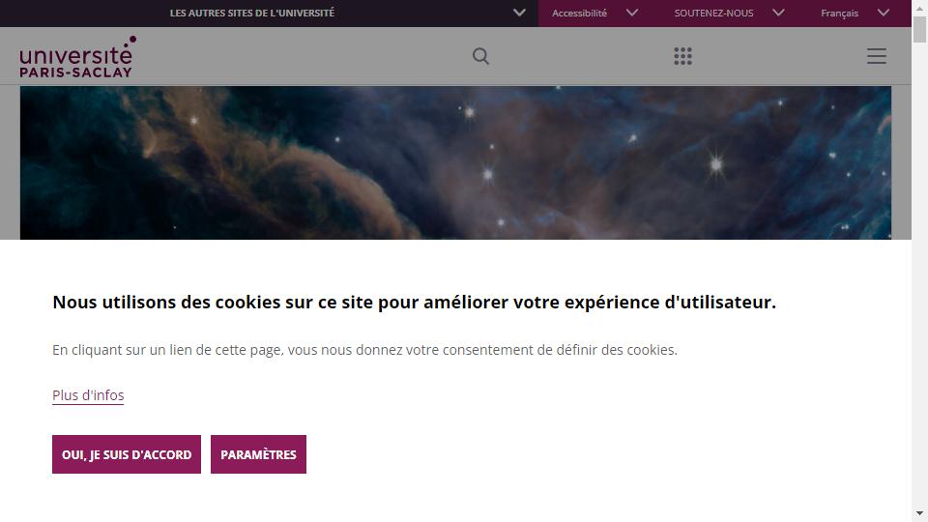Screen dimensions: 928x522
Task: Expand the Français language chevron
Action: [883, 13]
